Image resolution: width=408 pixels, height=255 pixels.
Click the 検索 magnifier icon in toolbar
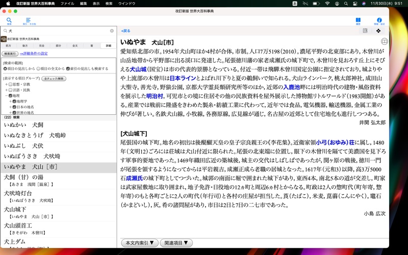pos(9,20)
